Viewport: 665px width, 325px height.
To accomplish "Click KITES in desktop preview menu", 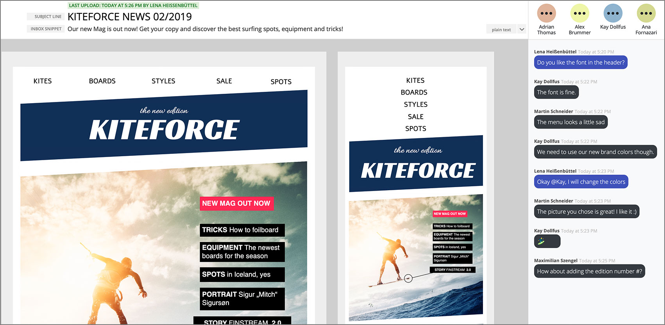I will pyautogui.click(x=43, y=81).
